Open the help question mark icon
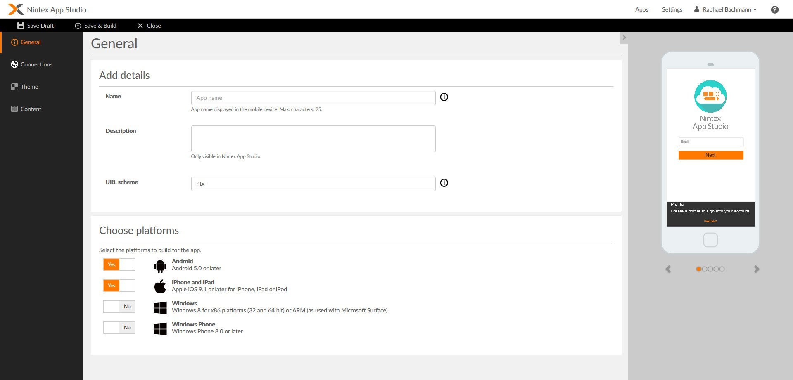 coord(775,9)
